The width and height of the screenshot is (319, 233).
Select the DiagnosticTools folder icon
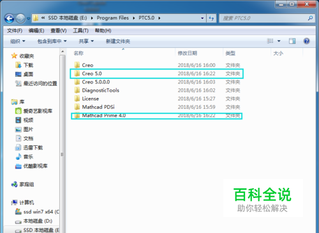(x=77, y=90)
